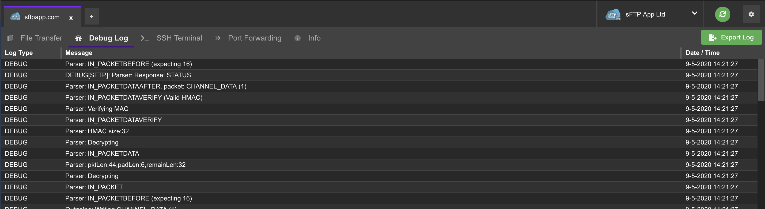The image size is (765, 209).
Task: Click the green refresh connection icon
Action: 722,14
